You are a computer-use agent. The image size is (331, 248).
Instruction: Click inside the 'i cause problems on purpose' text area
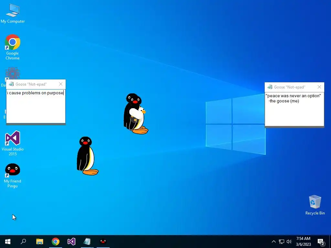(36, 106)
